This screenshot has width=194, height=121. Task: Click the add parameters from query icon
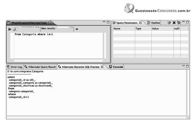tap(179, 23)
